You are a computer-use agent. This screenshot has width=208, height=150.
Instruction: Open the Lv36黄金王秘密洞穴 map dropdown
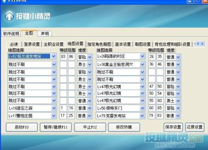point(142,64)
